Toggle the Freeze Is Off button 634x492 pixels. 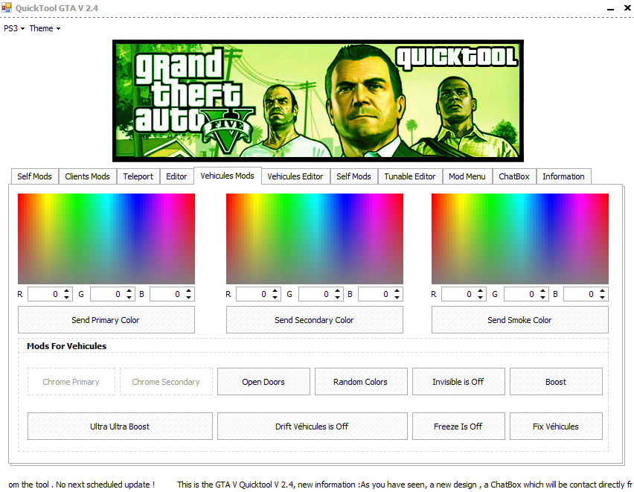tap(458, 426)
